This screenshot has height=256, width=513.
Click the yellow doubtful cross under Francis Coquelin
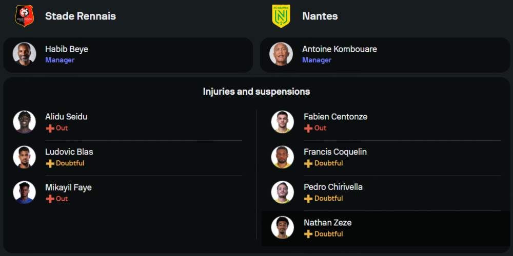point(308,163)
